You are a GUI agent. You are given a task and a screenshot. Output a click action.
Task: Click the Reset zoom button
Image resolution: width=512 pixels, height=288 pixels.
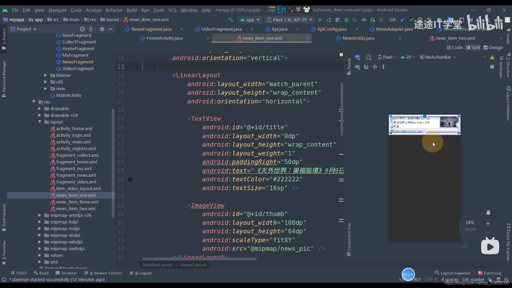(470, 229)
